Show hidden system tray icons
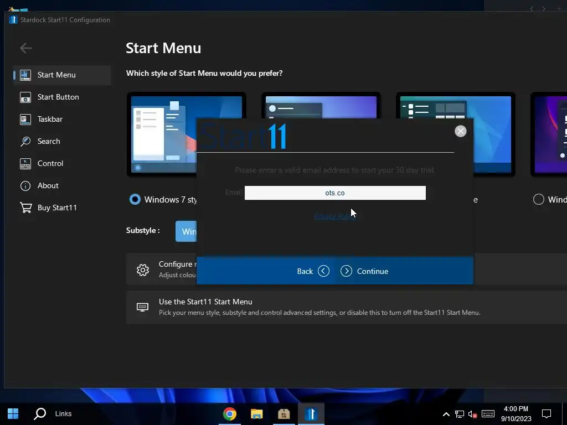 click(x=446, y=414)
